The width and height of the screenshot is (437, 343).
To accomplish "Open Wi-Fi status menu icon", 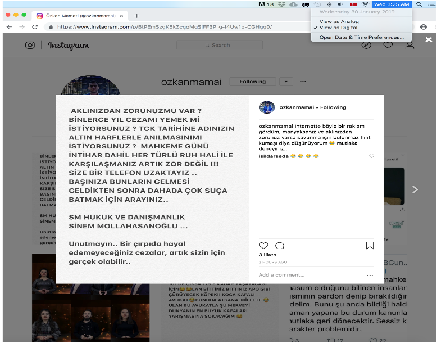I will pyautogui.click(x=365, y=4).
